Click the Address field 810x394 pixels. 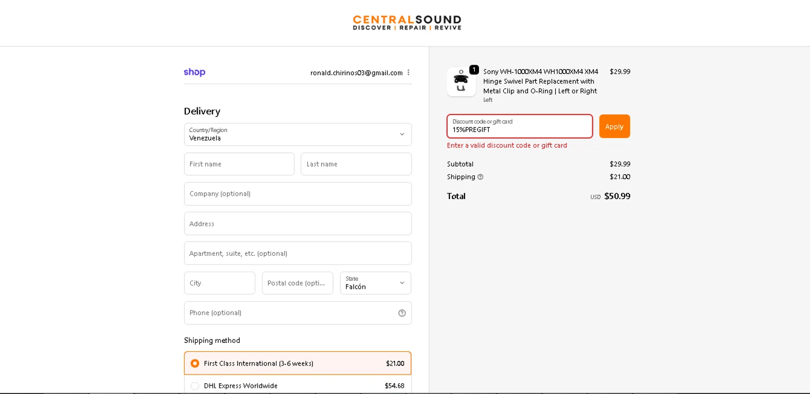[298, 223]
